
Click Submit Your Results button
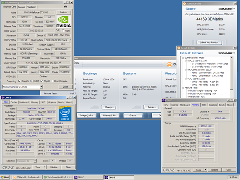tap(210, 42)
